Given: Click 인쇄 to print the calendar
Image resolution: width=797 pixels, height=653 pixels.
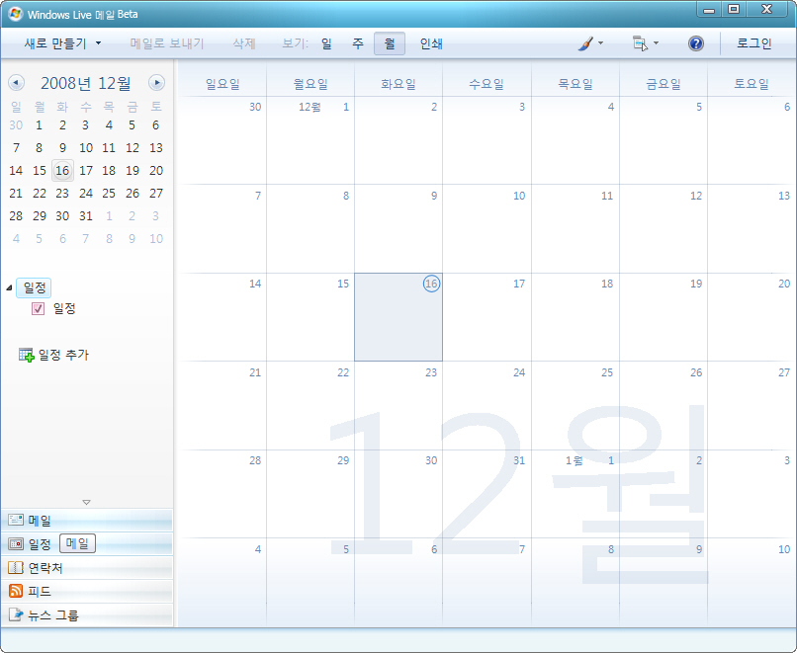Looking at the screenshot, I should pyautogui.click(x=431, y=43).
